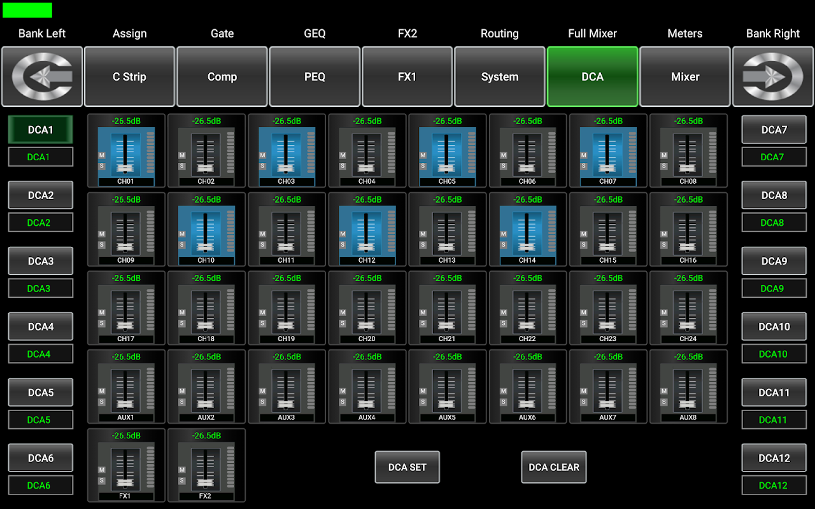Screen dimensions: 815x509
Task: Click the DCA SET button
Action: (x=407, y=467)
